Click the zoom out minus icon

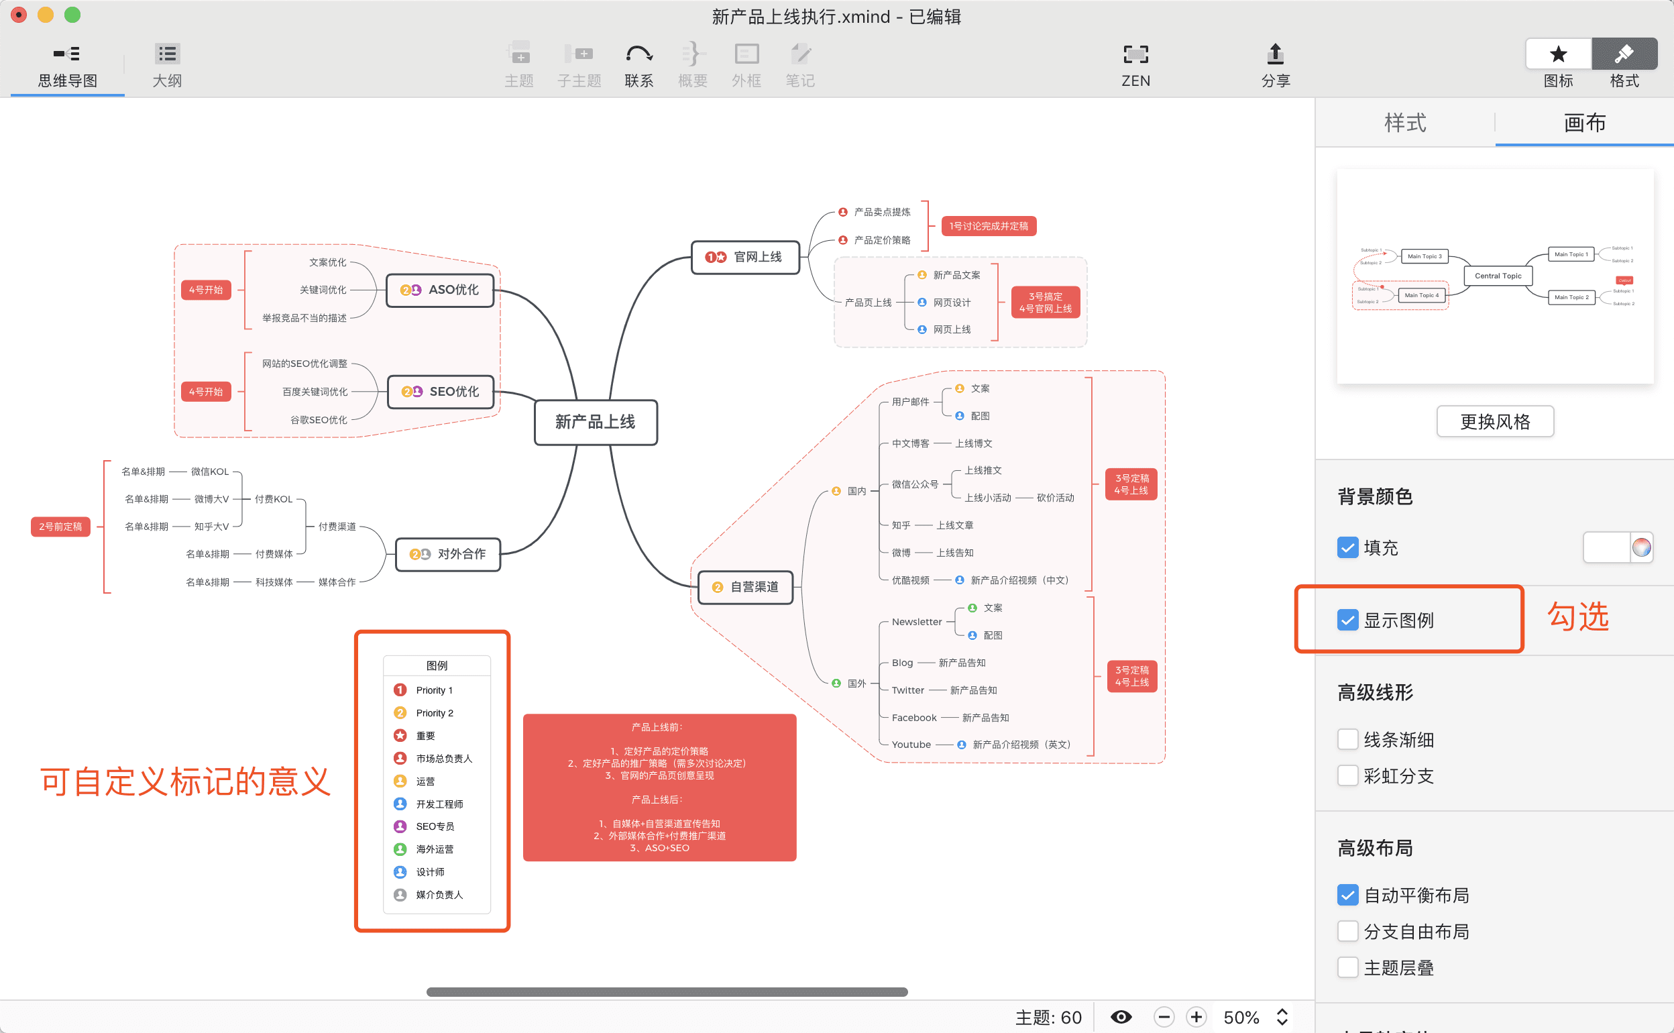[1164, 1017]
